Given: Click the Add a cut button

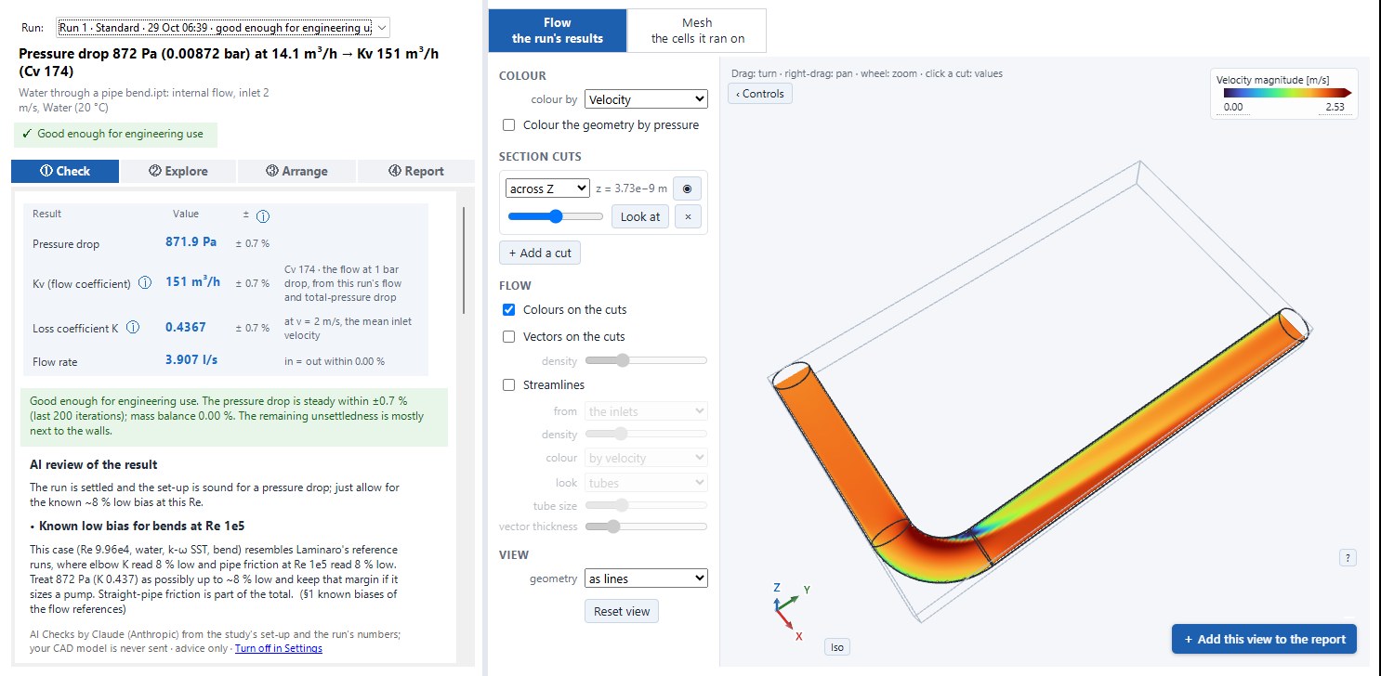Looking at the screenshot, I should click(x=540, y=253).
